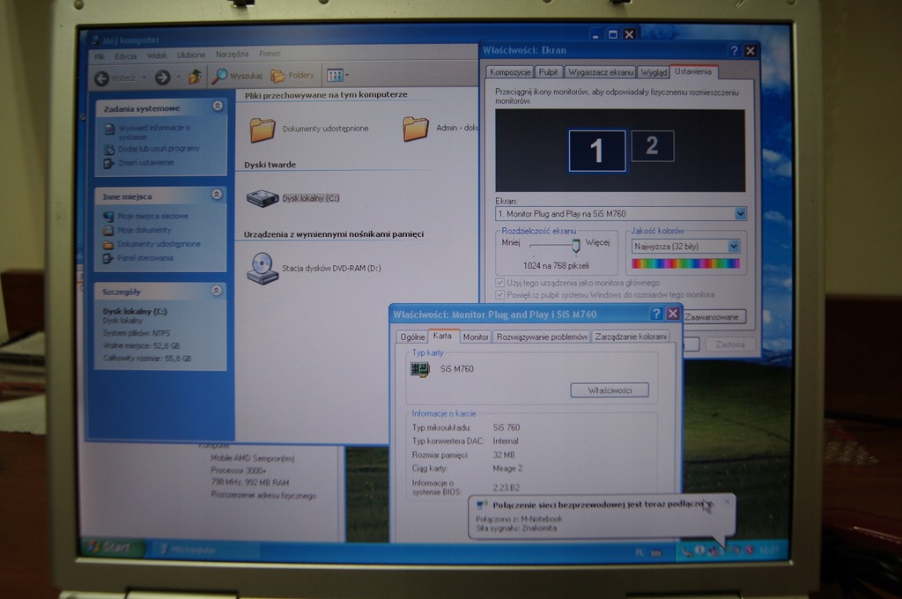
Task: Click the Właściwości button under Typ karty
Action: (x=610, y=390)
